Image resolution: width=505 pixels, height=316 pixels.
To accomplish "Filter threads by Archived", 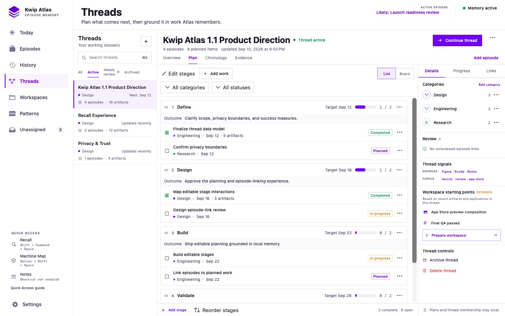I will (132, 72).
